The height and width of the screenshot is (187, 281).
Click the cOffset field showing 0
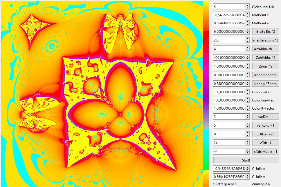coord(229,134)
